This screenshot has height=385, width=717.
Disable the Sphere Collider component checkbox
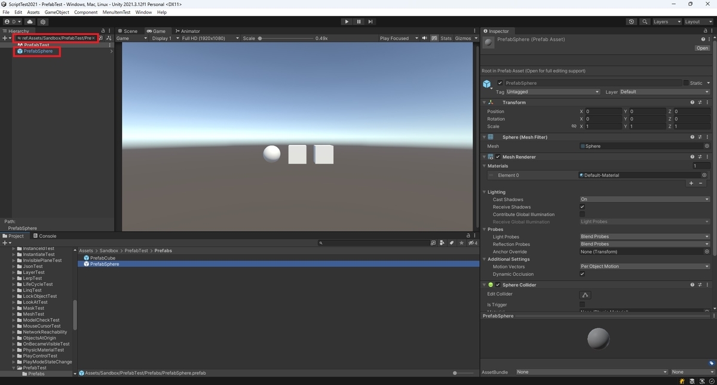[x=498, y=285]
